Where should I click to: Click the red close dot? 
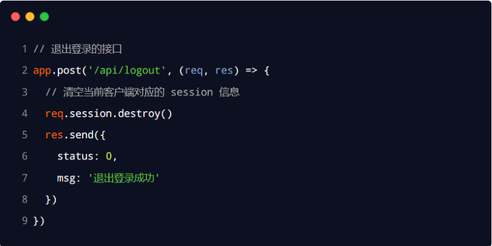[x=15, y=16]
